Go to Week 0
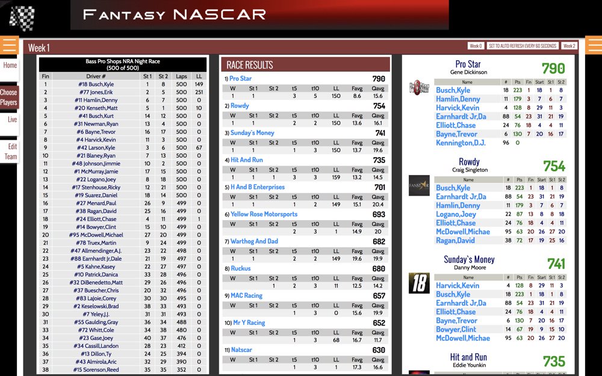This screenshot has height=376, width=602. (x=476, y=46)
